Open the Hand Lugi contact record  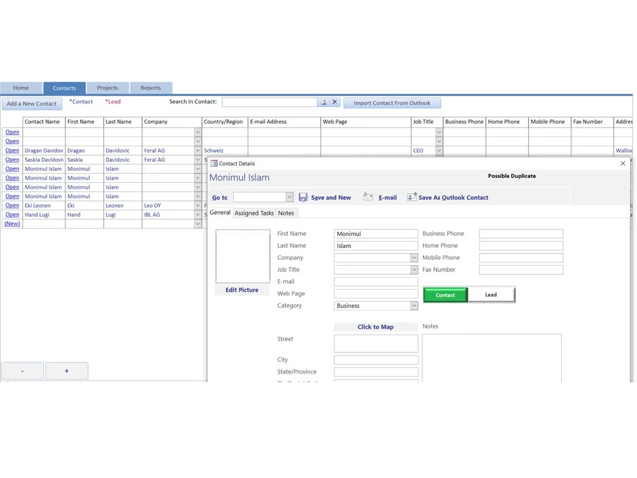click(x=11, y=214)
